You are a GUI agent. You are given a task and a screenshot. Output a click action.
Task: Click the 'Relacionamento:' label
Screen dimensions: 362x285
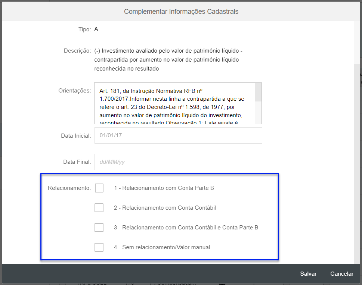click(69, 188)
